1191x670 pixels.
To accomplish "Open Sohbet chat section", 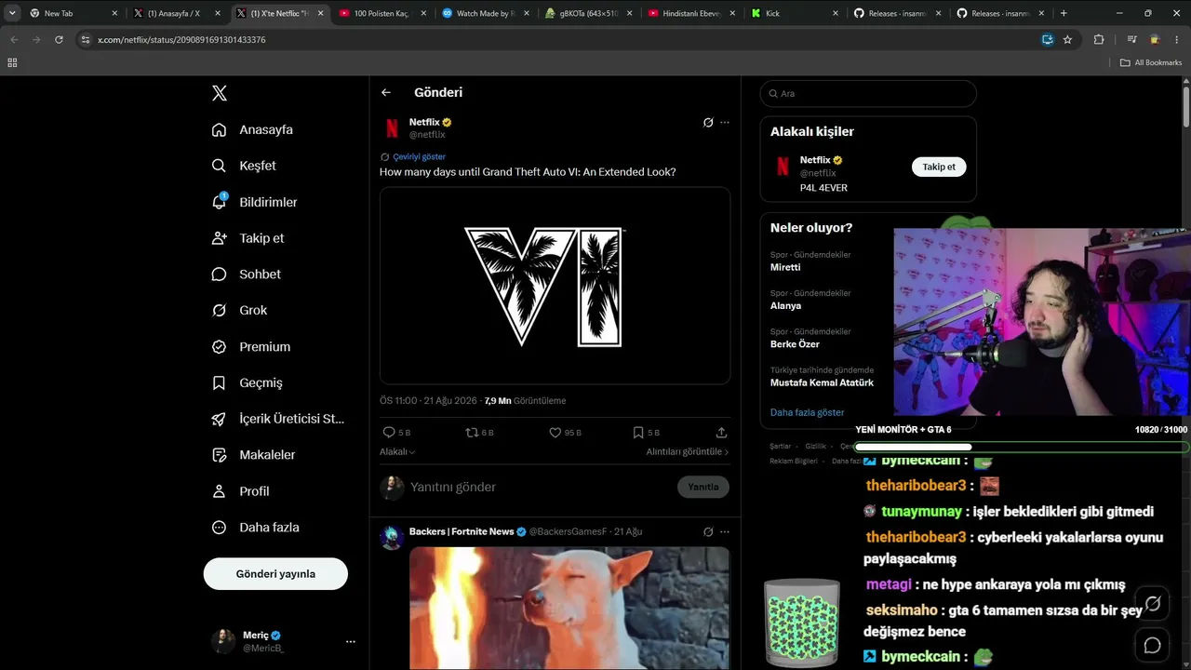I will pos(246,275).
